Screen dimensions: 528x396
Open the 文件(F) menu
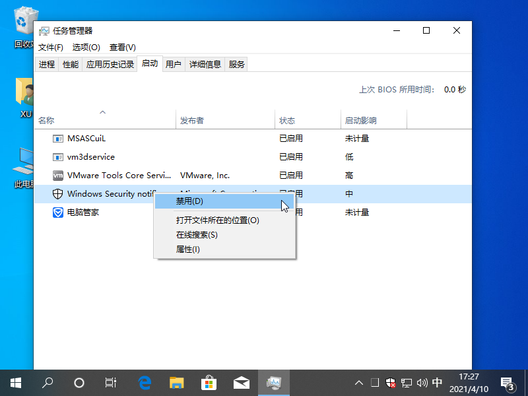(51, 48)
